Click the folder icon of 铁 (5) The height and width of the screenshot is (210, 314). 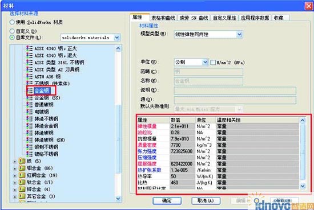[22, 161]
